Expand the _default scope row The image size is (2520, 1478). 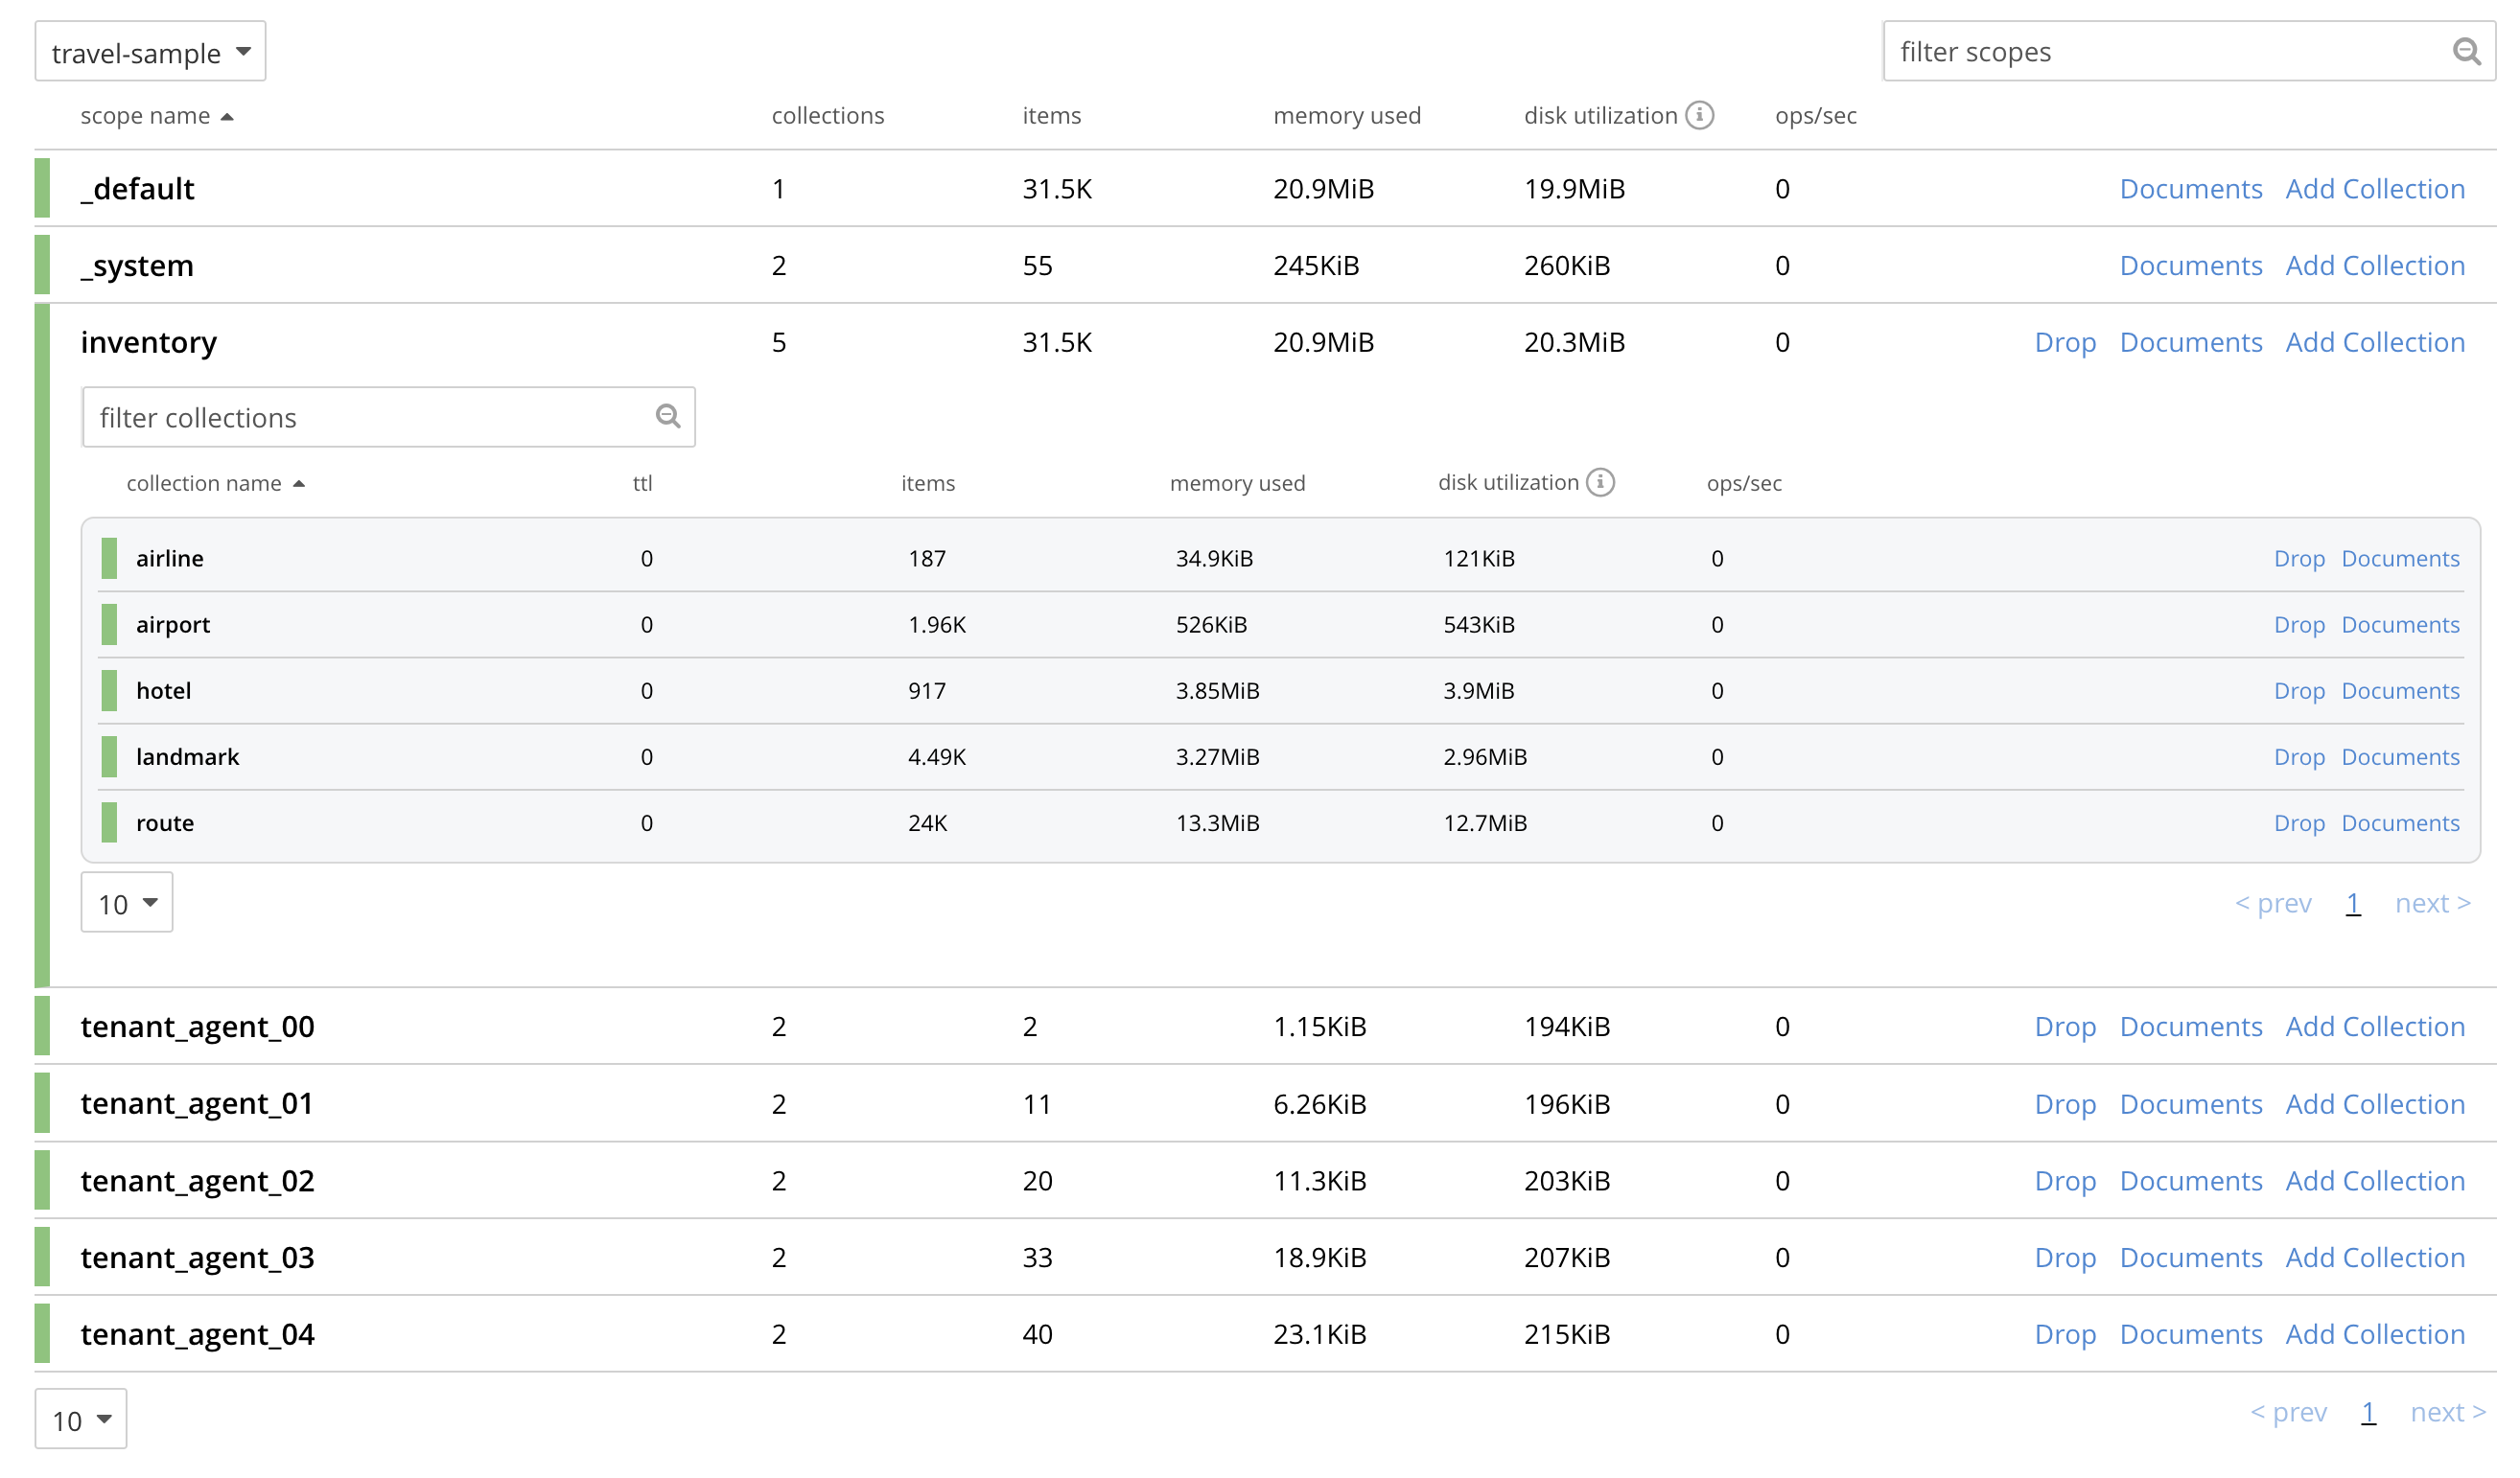pos(137,189)
